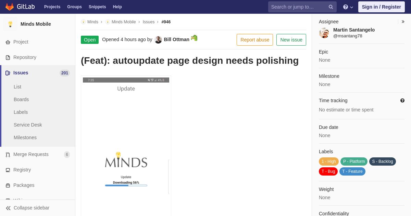Screen dimensions: 411x216
Task: Open the Help menu item
Action: pyautogui.click(x=117, y=7)
